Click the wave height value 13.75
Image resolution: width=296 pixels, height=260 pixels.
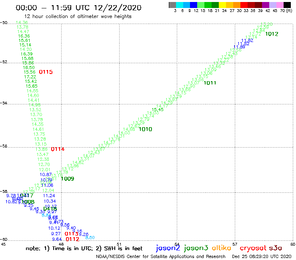[39, 134]
